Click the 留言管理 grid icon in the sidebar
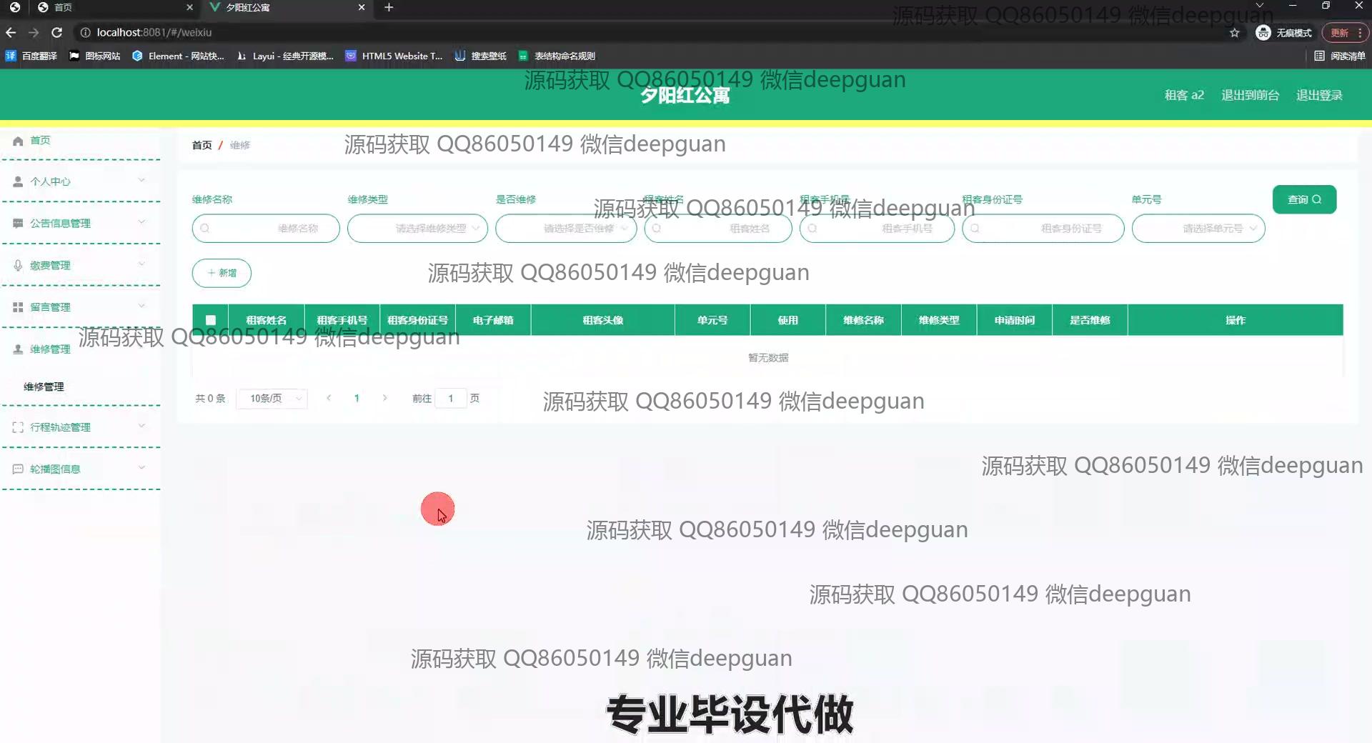This screenshot has width=1372, height=743. (x=18, y=307)
